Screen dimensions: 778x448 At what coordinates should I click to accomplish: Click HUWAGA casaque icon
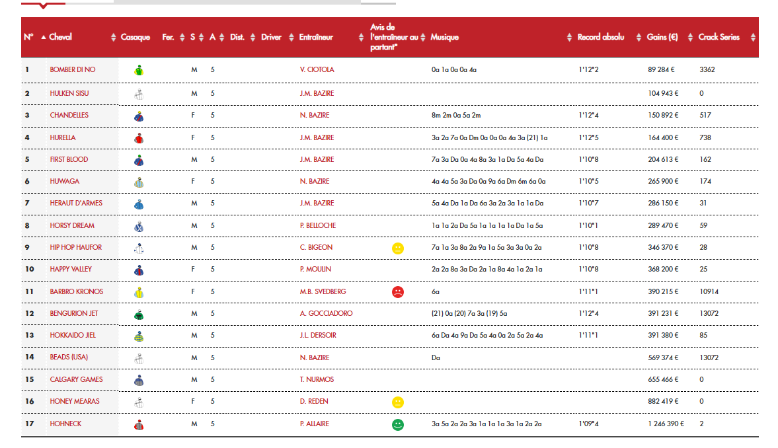(139, 182)
